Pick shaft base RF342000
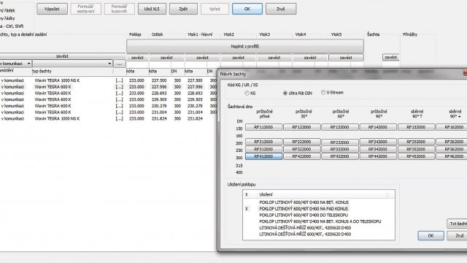The height and width of the screenshot is (263, 467). tap(378, 149)
